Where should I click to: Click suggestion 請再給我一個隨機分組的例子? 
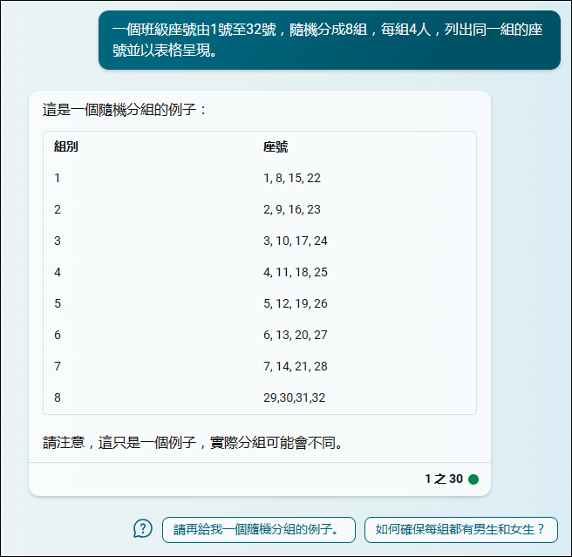pyautogui.click(x=259, y=530)
